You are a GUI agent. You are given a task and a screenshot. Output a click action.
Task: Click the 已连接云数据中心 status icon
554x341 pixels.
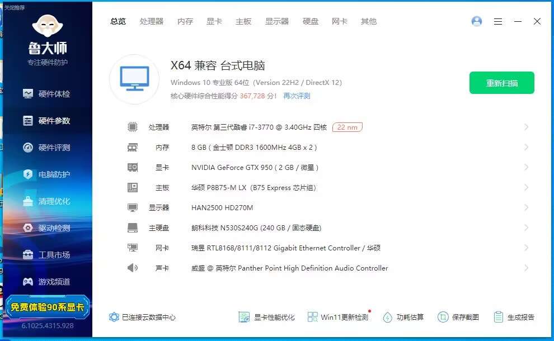tap(114, 317)
